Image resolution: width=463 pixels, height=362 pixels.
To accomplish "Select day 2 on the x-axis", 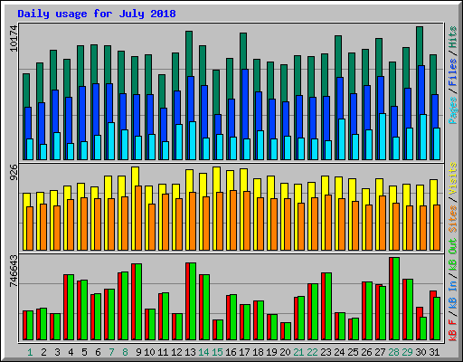I will [43, 352].
